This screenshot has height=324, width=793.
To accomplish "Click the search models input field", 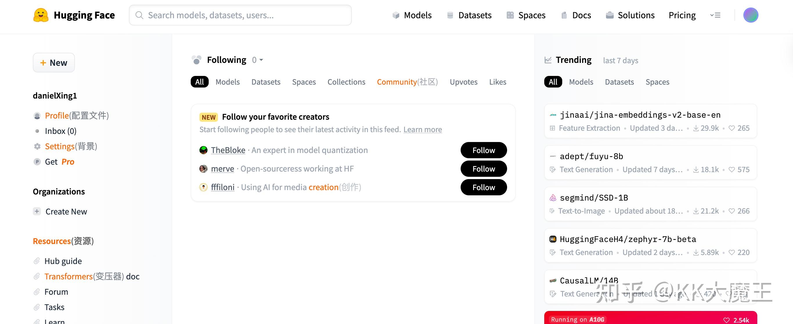I will point(240,15).
